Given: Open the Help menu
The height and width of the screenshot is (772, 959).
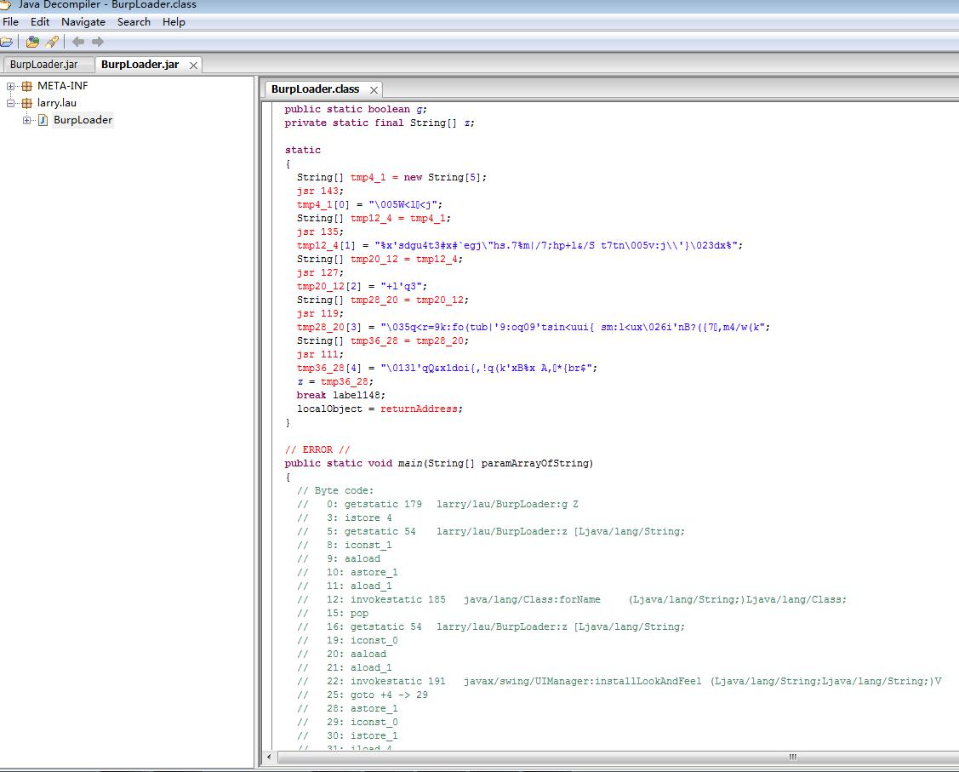Looking at the screenshot, I should coord(174,22).
